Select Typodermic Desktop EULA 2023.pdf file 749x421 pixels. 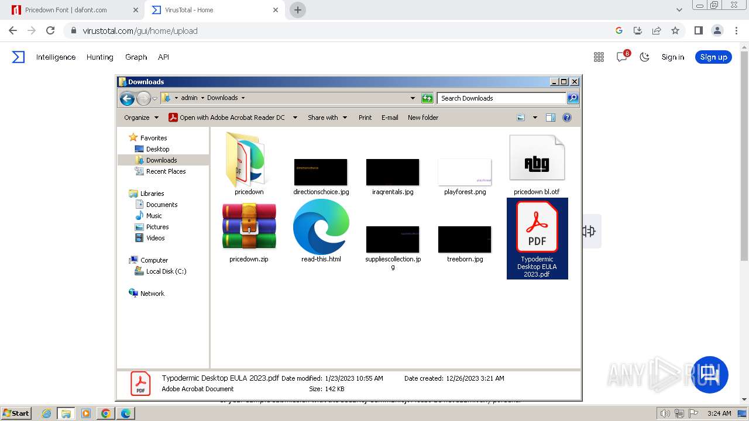(x=537, y=239)
